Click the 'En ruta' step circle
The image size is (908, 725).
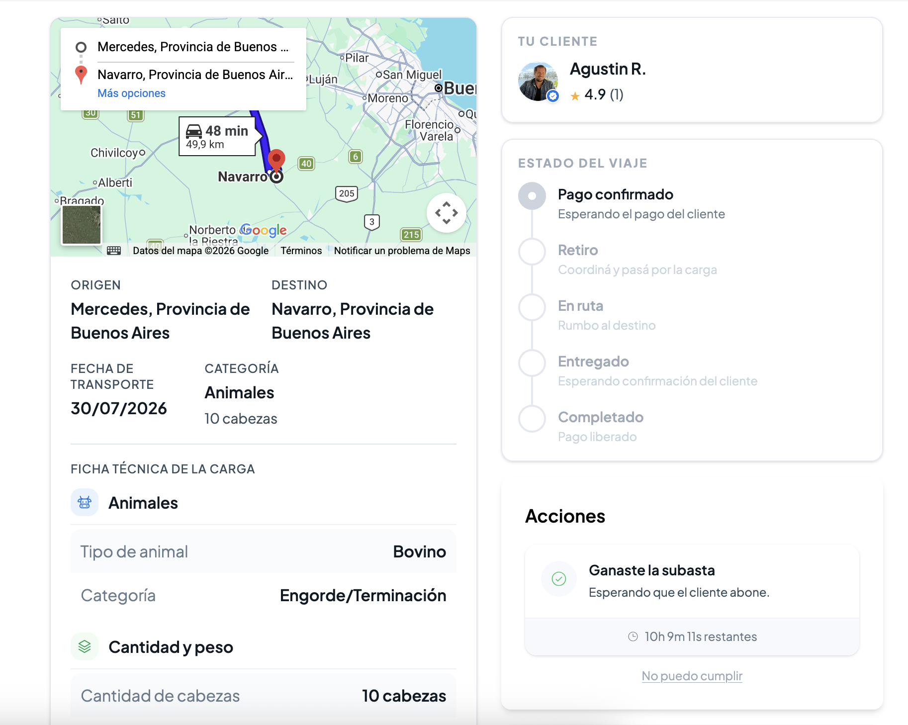click(x=532, y=307)
